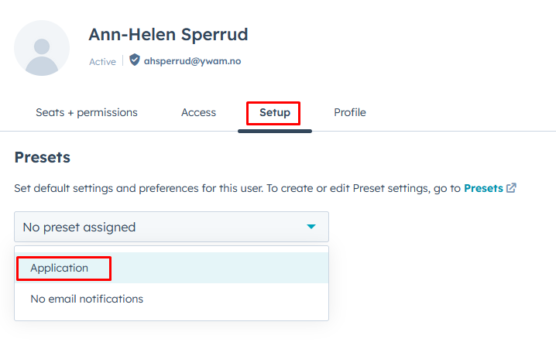
Task: Switch to the Access tab
Action: 198,112
